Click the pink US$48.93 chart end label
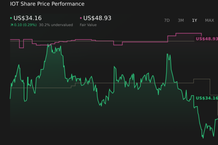The image size is (218, 145). click(x=206, y=39)
